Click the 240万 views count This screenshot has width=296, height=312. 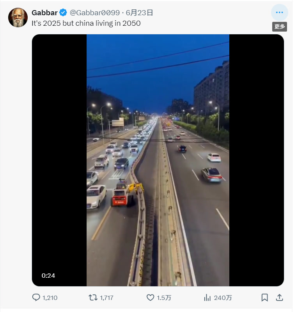(x=223, y=298)
